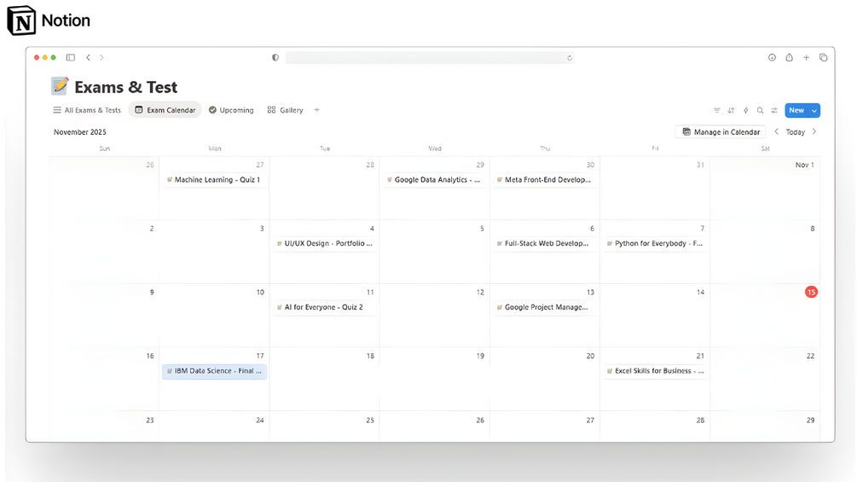Click the Exams & Test pencil page icon
Image resolution: width=857 pixels, height=482 pixels.
pos(60,86)
